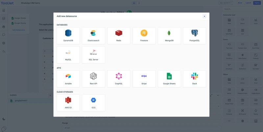Select Slack datasource
The width and height of the screenshot is (263, 132).
click(x=195, y=79)
